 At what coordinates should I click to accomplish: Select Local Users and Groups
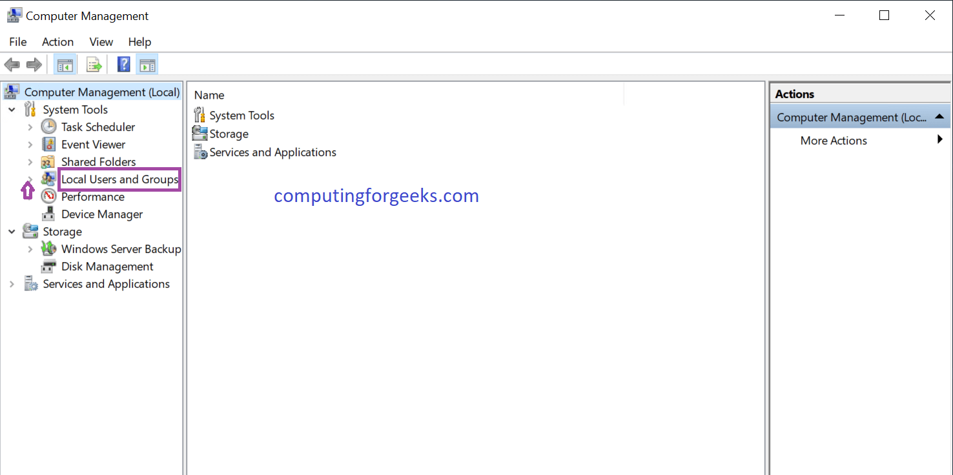[119, 179]
